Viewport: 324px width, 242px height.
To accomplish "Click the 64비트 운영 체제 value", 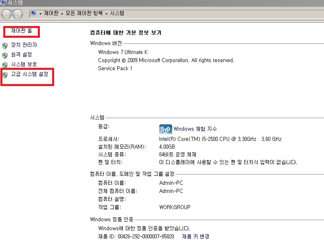I will [178, 155].
